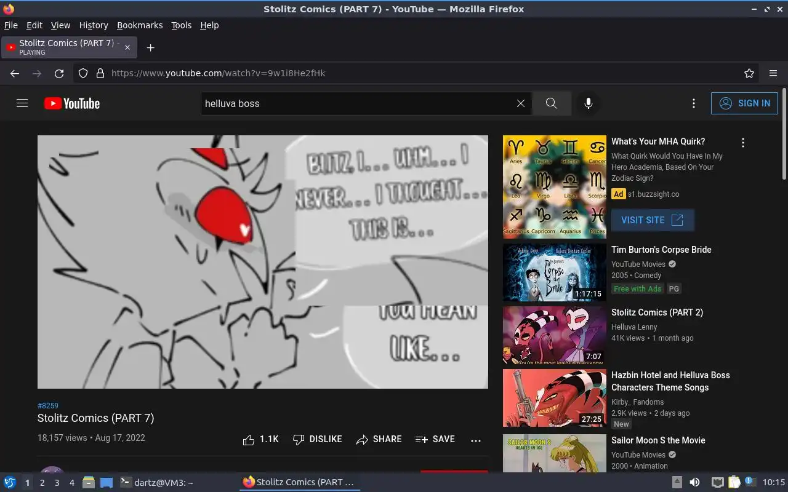Open the Bookmarks menu

140,25
